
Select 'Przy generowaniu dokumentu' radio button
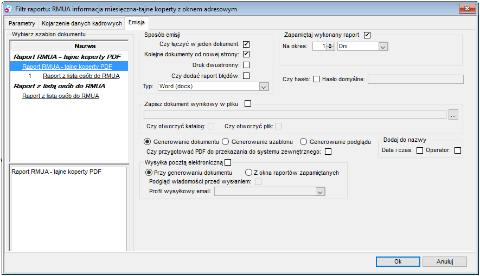(149, 173)
